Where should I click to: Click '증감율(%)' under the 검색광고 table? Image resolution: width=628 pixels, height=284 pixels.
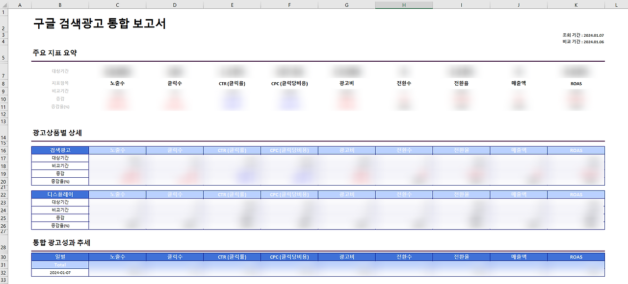[60, 182]
